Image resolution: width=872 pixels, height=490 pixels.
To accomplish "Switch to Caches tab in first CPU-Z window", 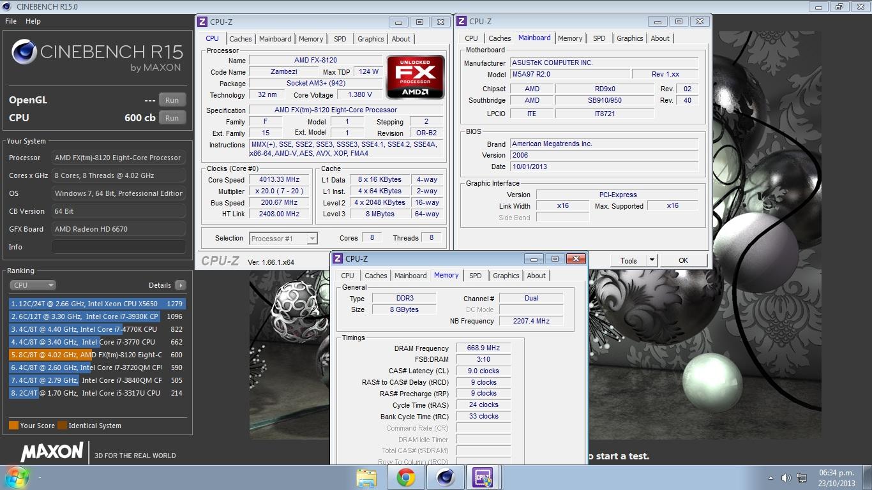I will coord(241,39).
